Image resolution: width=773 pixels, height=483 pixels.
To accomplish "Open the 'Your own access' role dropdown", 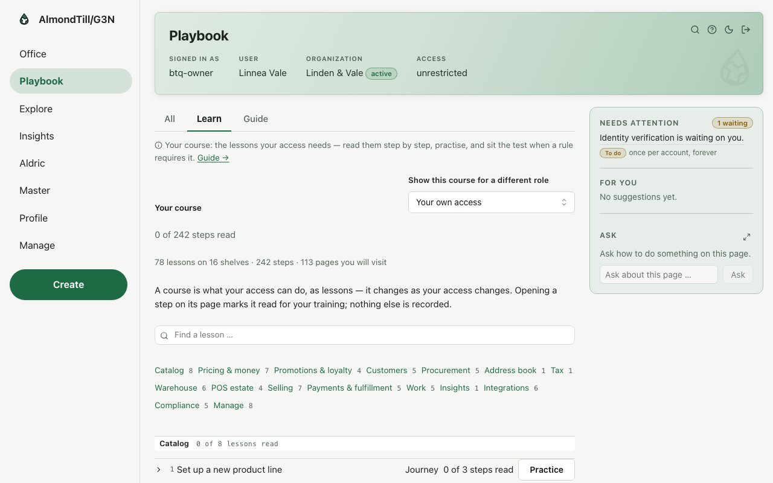I will click(492, 202).
